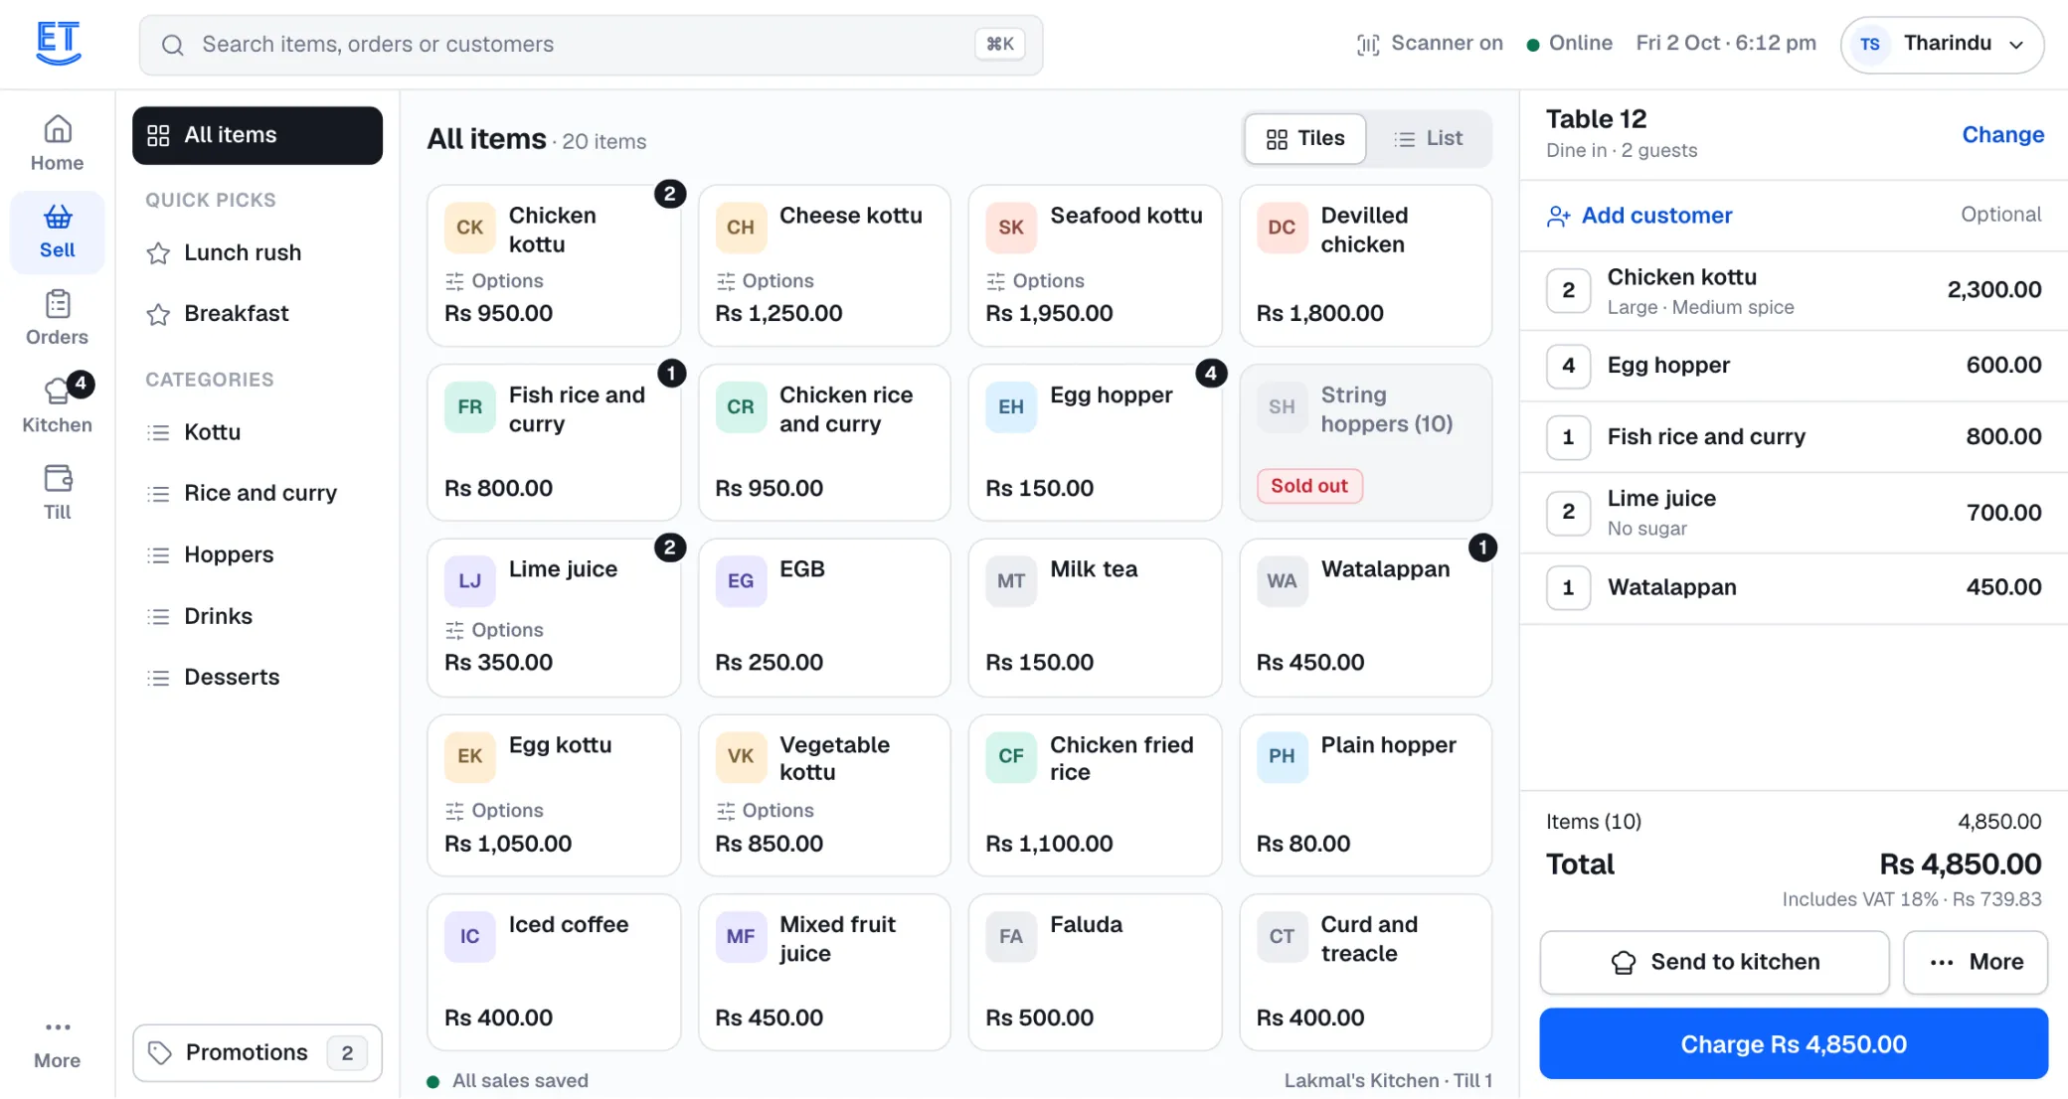This screenshot has height=1099, width=2068.
Task: Open the Rice and curry category
Action: point(258,493)
